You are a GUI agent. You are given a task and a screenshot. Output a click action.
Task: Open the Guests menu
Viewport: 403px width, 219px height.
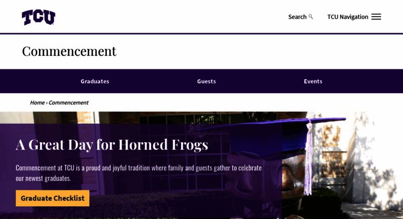coord(206,81)
